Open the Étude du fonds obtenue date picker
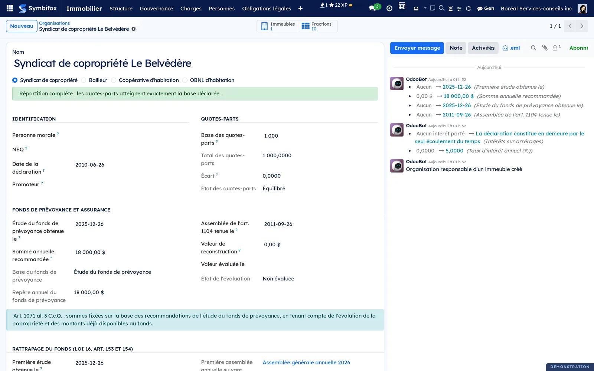 coord(131,224)
